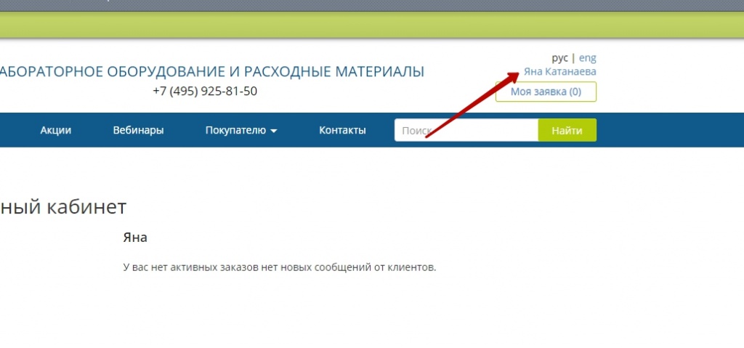744x348 pixels.
Task: Click the Лабораторное оборудование site title
Action: click(x=211, y=72)
